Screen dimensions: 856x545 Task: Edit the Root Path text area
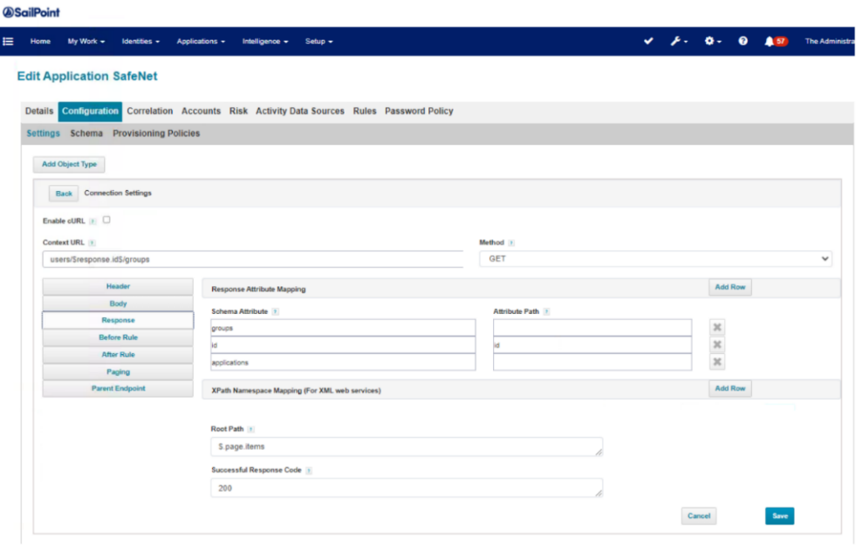tap(407, 446)
